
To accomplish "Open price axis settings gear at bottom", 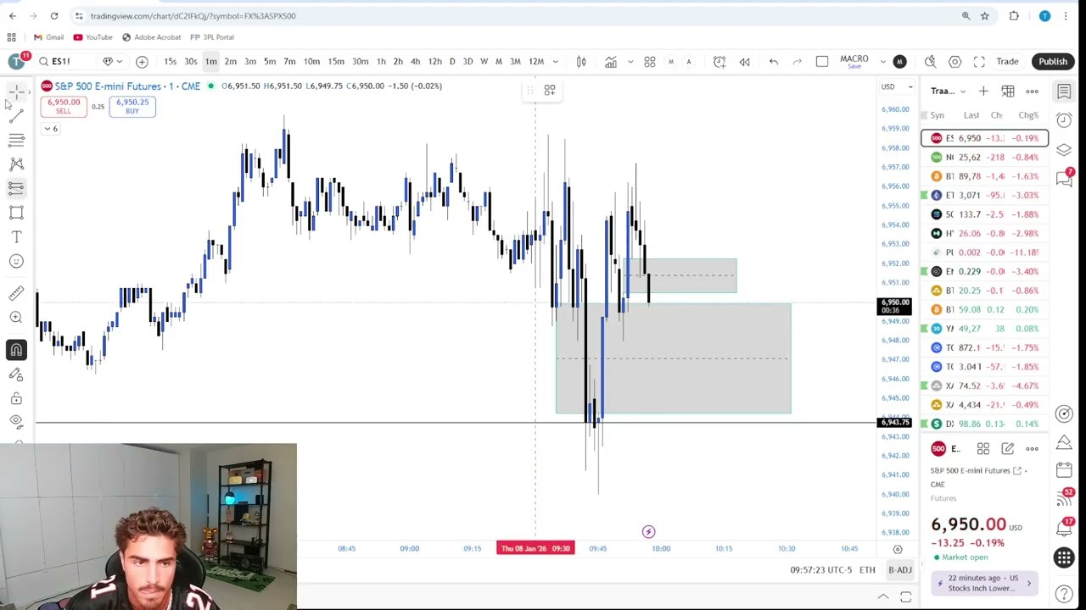I will point(897,549).
